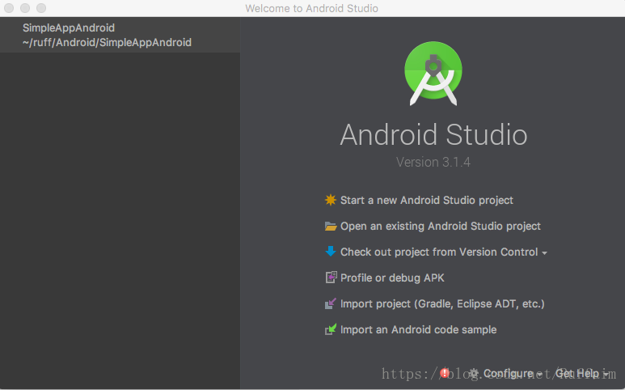Click the Profile or debug APK icon
Viewport: 625px width, 390px height.
click(x=331, y=278)
